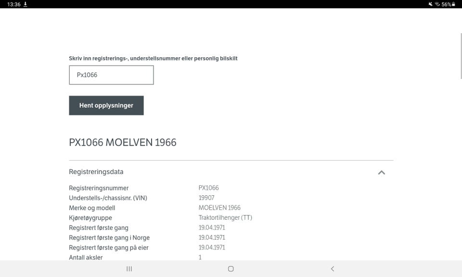Tap the 13:36 clock in status bar
This screenshot has width=462, height=277.
pyautogui.click(x=13, y=4)
